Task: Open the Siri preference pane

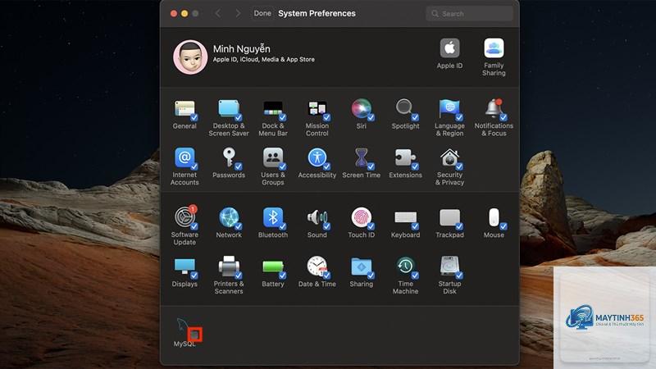Action: pos(362,109)
